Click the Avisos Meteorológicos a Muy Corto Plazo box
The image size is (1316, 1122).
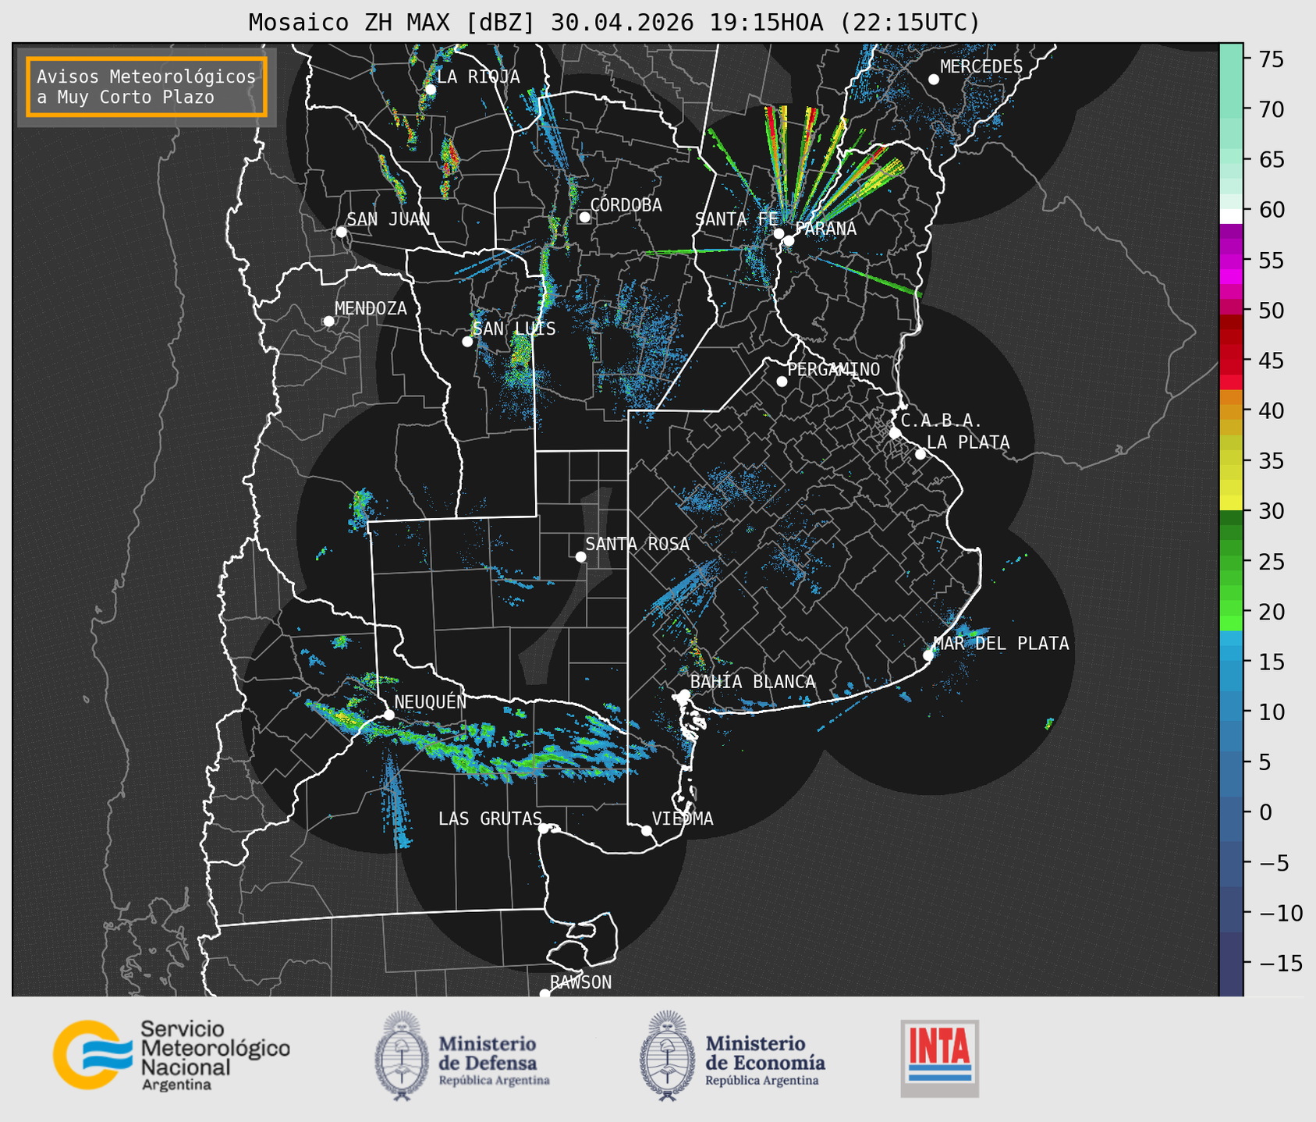[x=147, y=87]
